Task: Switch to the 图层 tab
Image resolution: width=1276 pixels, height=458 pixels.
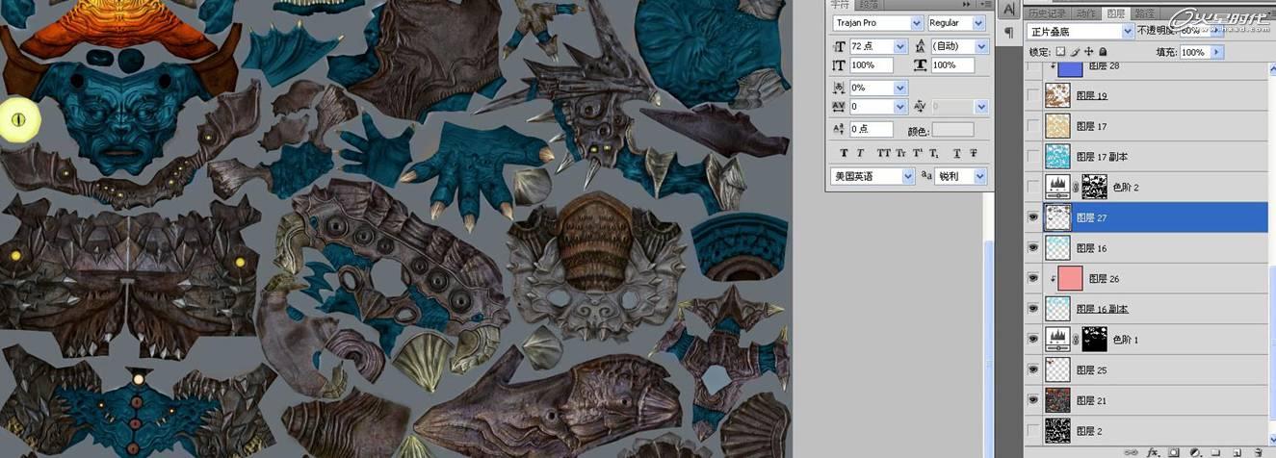Action: (1116, 13)
